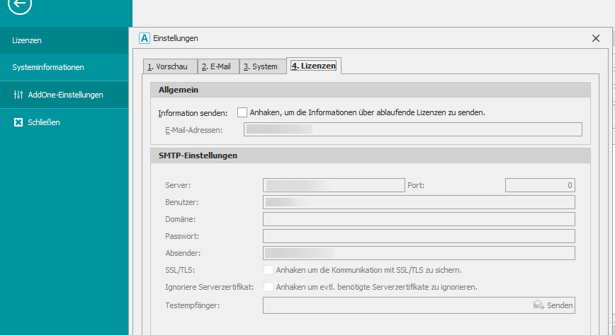Click the Passwort input field
615x335 pixels.
[x=419, y=236]
